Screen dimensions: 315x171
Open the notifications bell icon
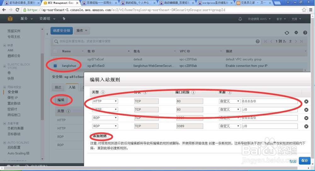pyautogui.click(x=240, y=19)
